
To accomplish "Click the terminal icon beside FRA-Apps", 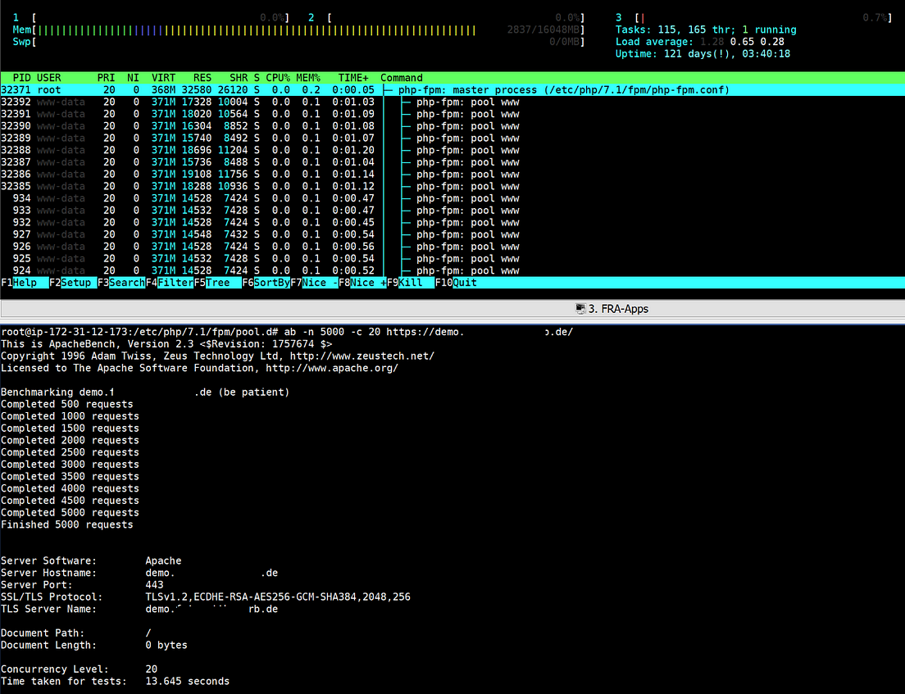I will (x=580, y=309).
